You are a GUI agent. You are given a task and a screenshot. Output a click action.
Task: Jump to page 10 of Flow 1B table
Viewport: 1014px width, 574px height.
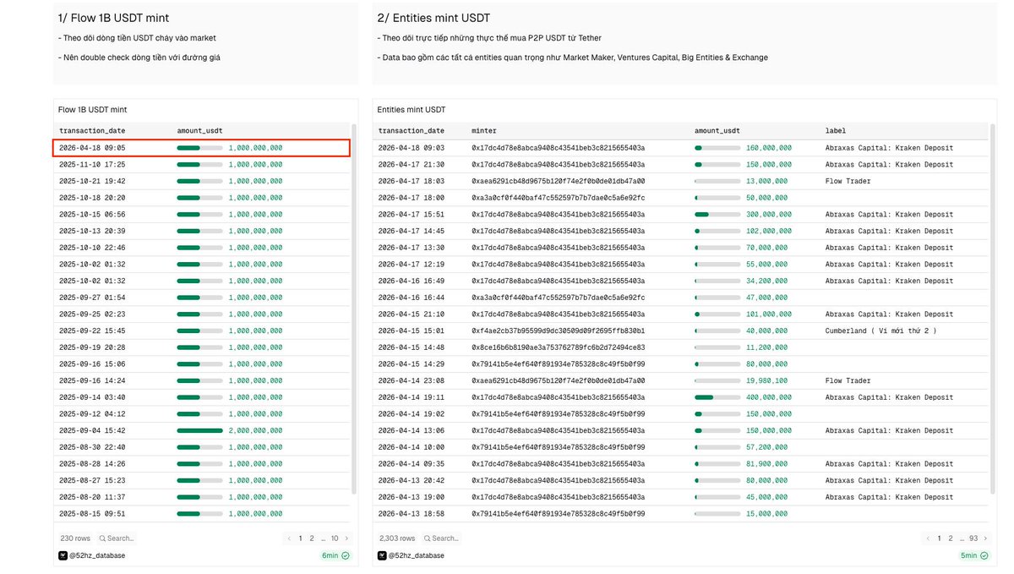[x=335, y=538]
